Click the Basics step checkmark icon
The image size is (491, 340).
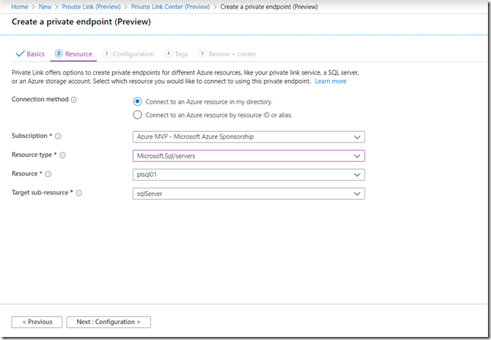[x=19, y=54]
